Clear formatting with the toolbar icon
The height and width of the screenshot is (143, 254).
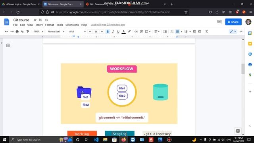pos(206,32)
